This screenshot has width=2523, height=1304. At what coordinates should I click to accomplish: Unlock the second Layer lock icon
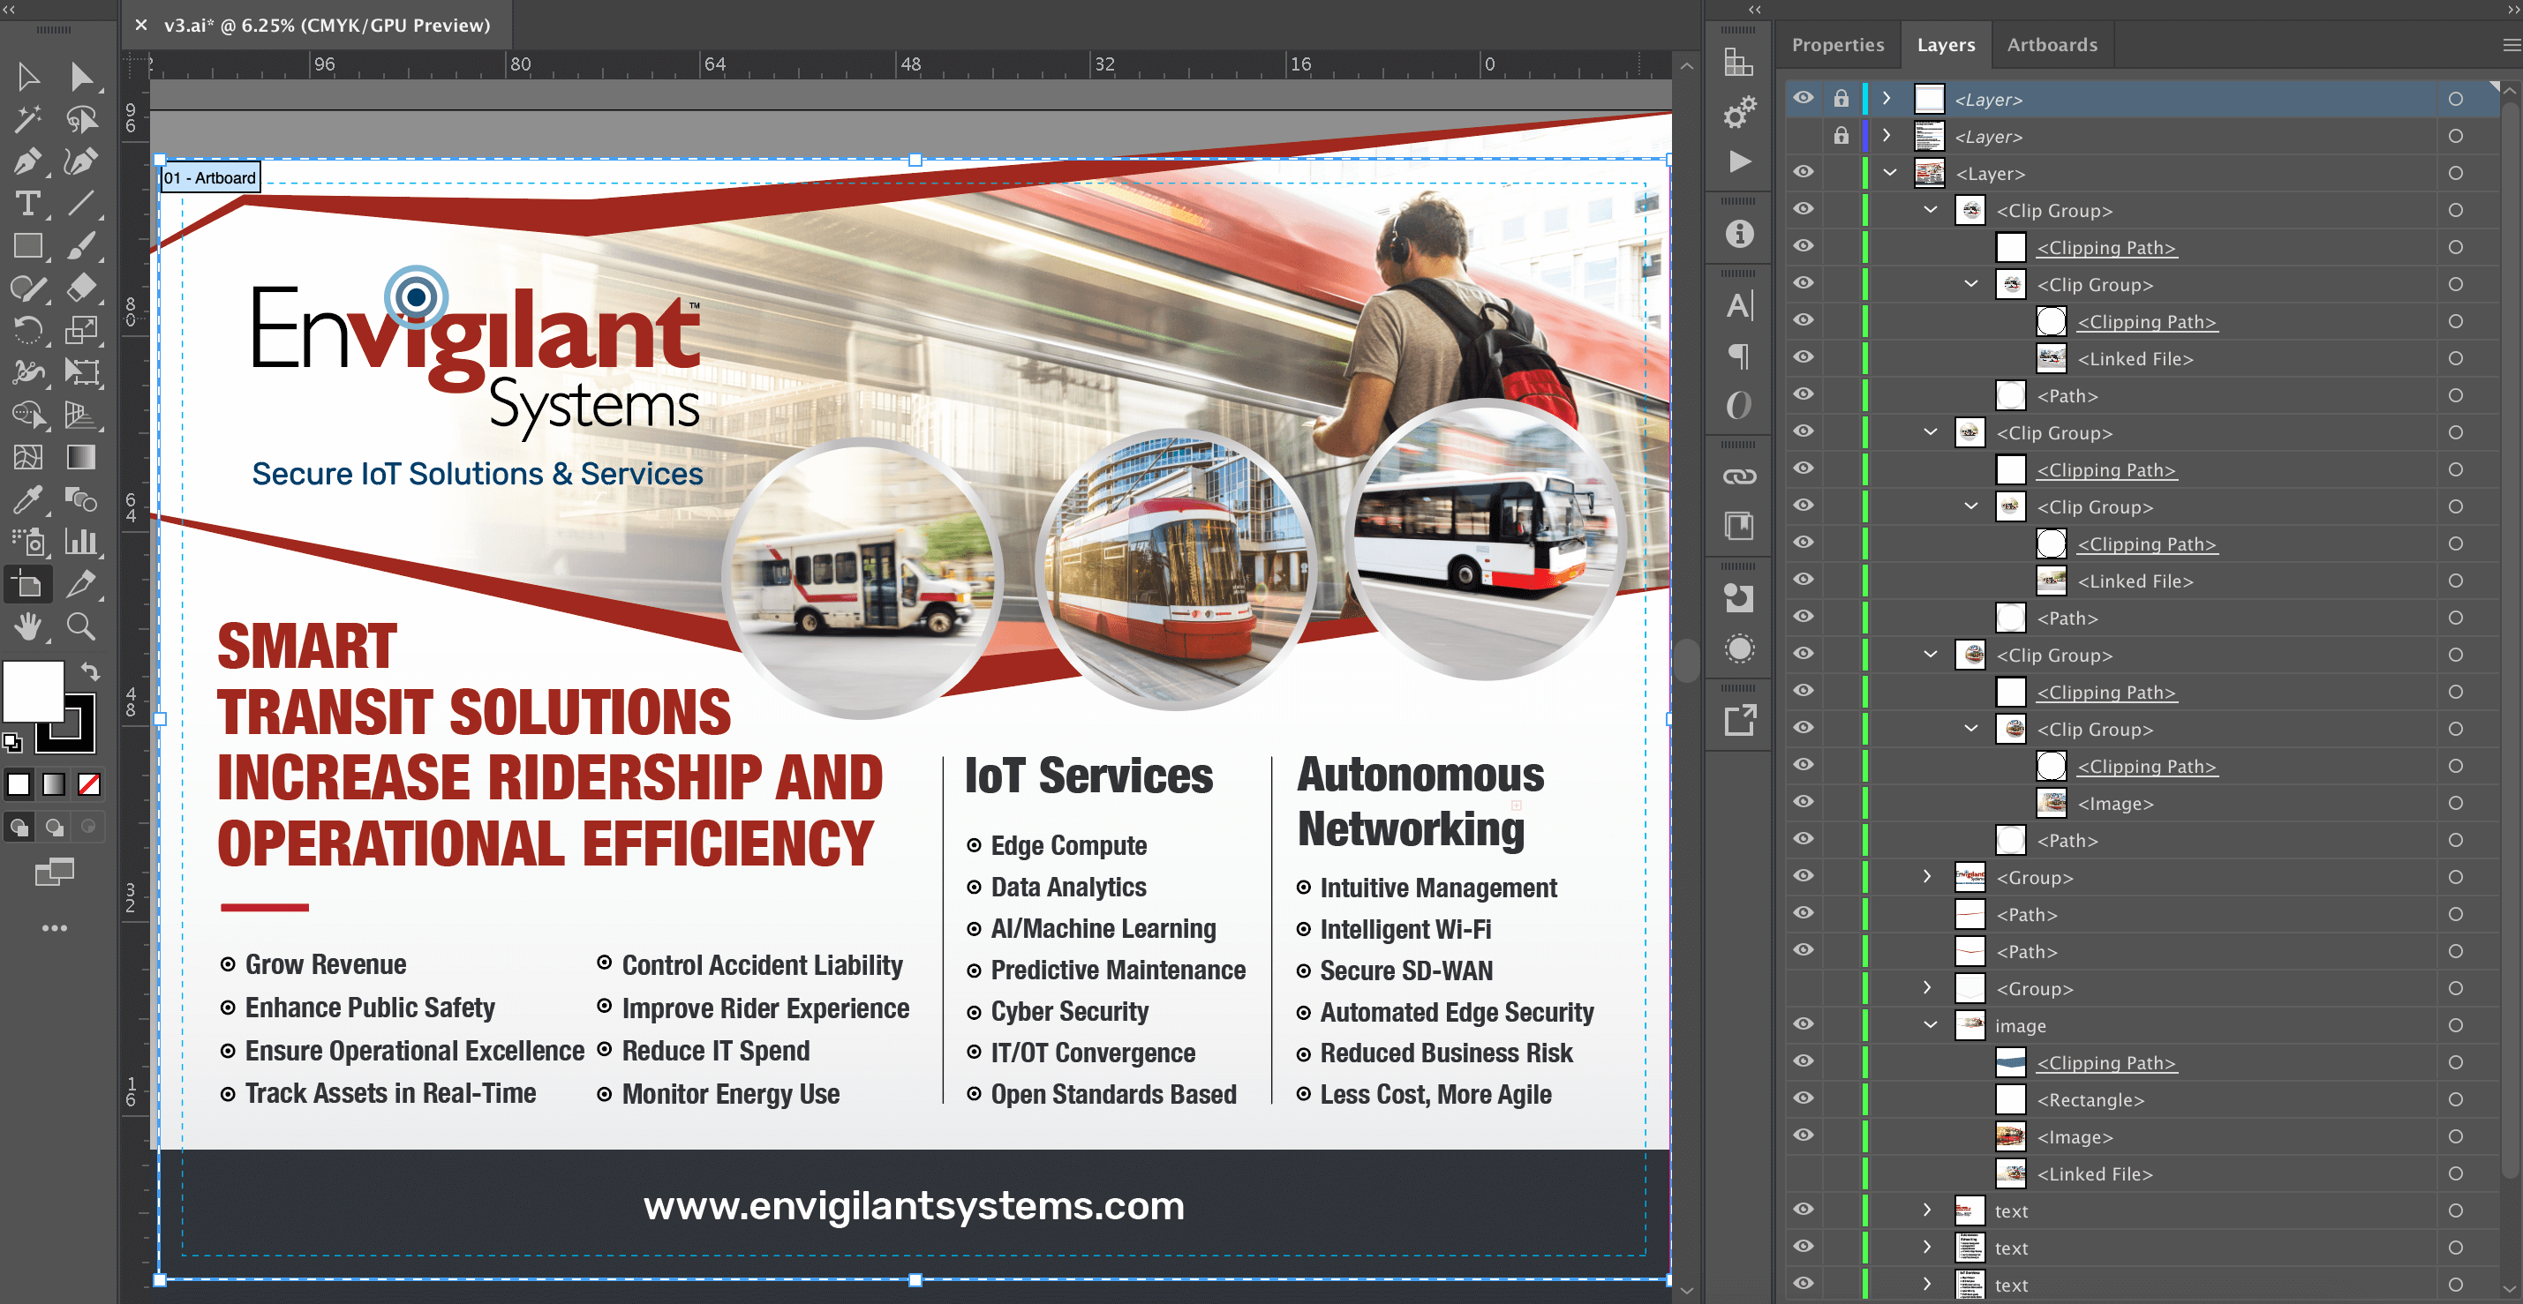pyautogui.click(x=1841, y=136)
